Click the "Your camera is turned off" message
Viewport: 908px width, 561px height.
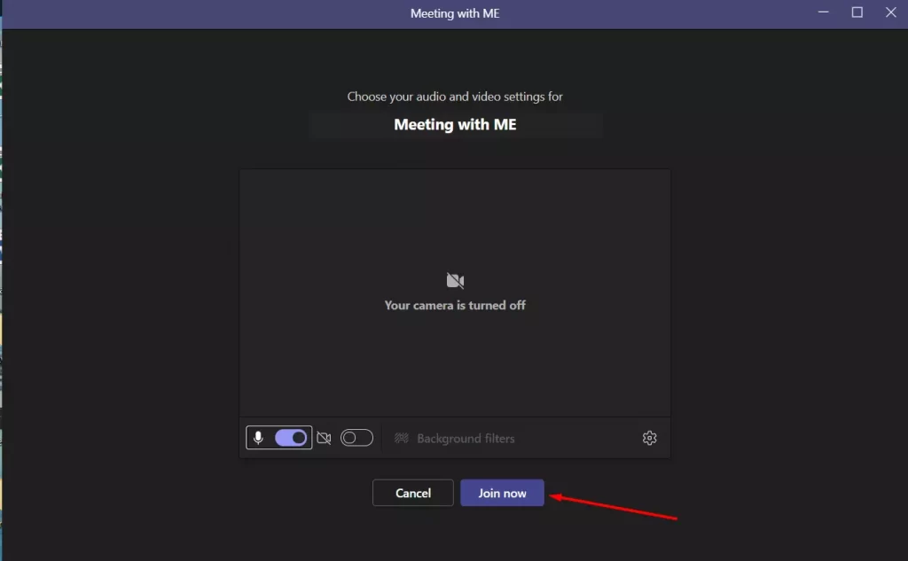tap(455, 305)
